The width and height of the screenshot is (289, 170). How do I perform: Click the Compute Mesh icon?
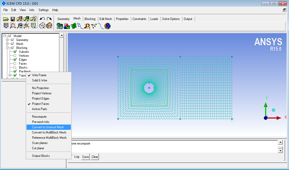pos(108,26)
